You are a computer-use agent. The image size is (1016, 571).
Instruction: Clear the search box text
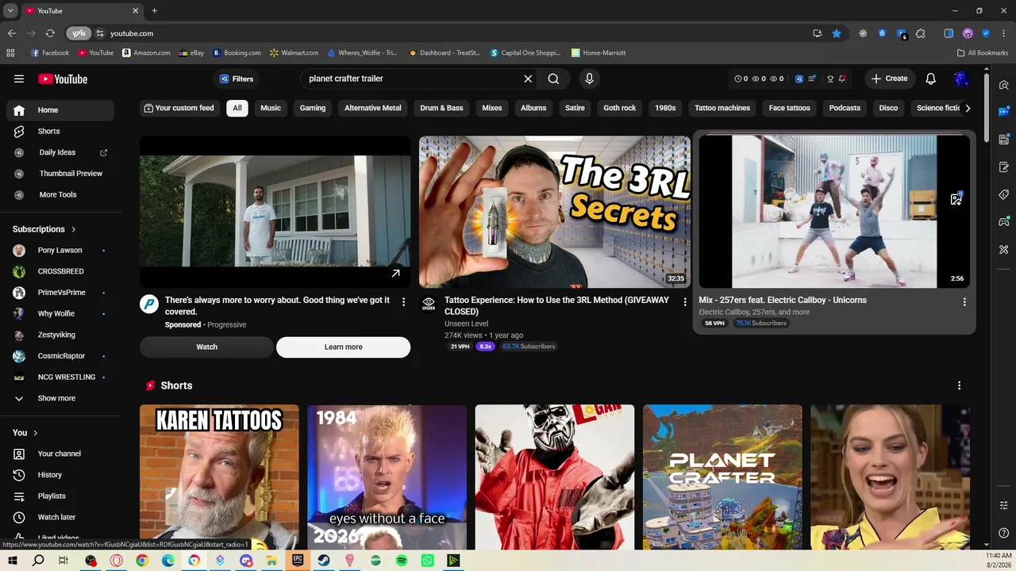coord(528,79)
